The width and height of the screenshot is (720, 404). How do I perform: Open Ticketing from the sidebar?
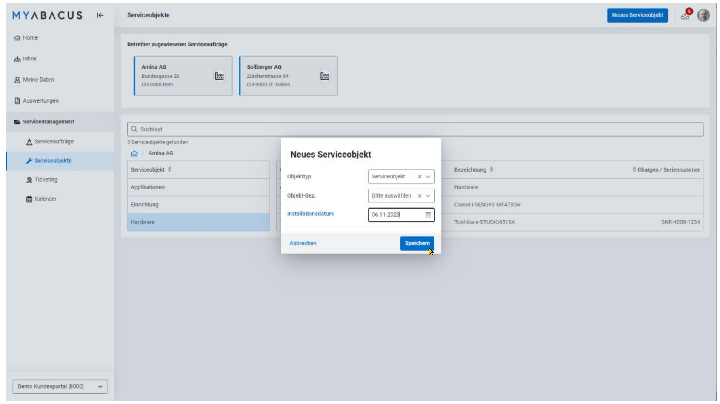pos(46,180)
